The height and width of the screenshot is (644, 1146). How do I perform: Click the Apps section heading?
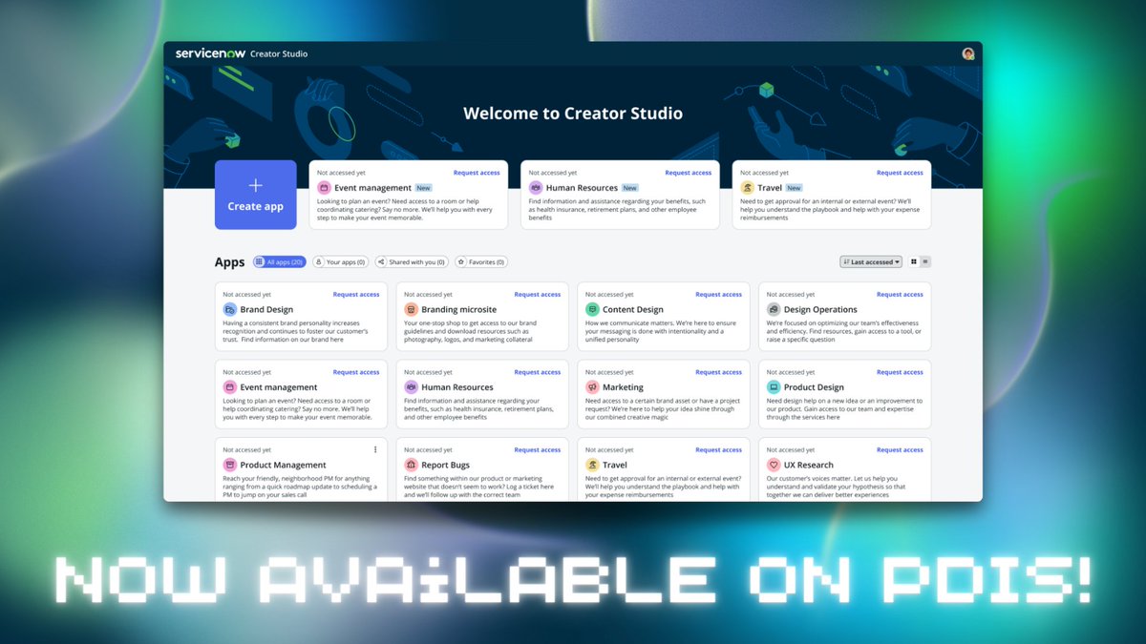(229, 261)
